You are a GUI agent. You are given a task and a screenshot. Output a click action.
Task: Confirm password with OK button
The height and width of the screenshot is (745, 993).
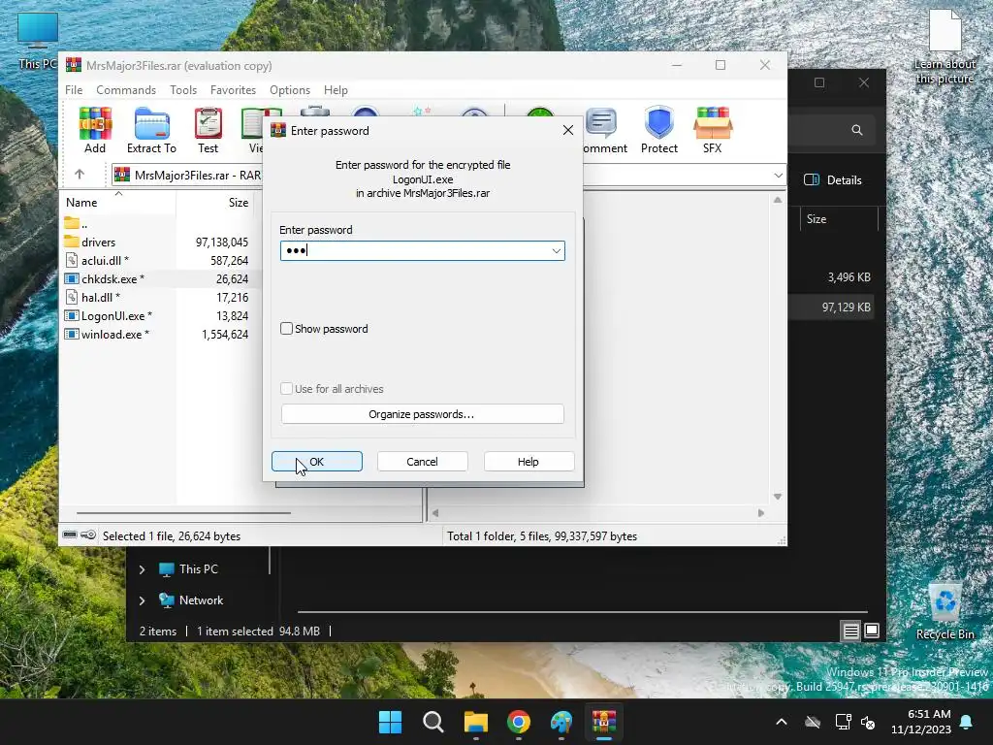(x=317, y=462)
